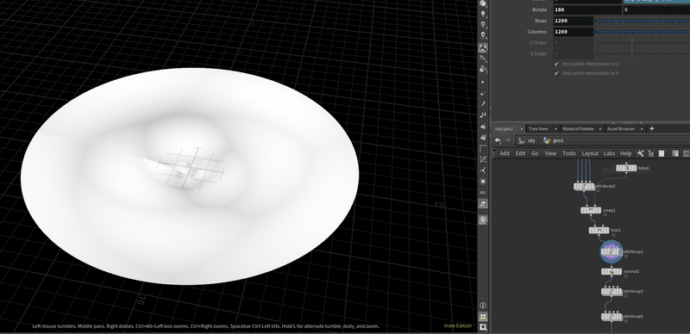Select the normal1 node
This screenshot has height=334, width=690.
(612, 272)
